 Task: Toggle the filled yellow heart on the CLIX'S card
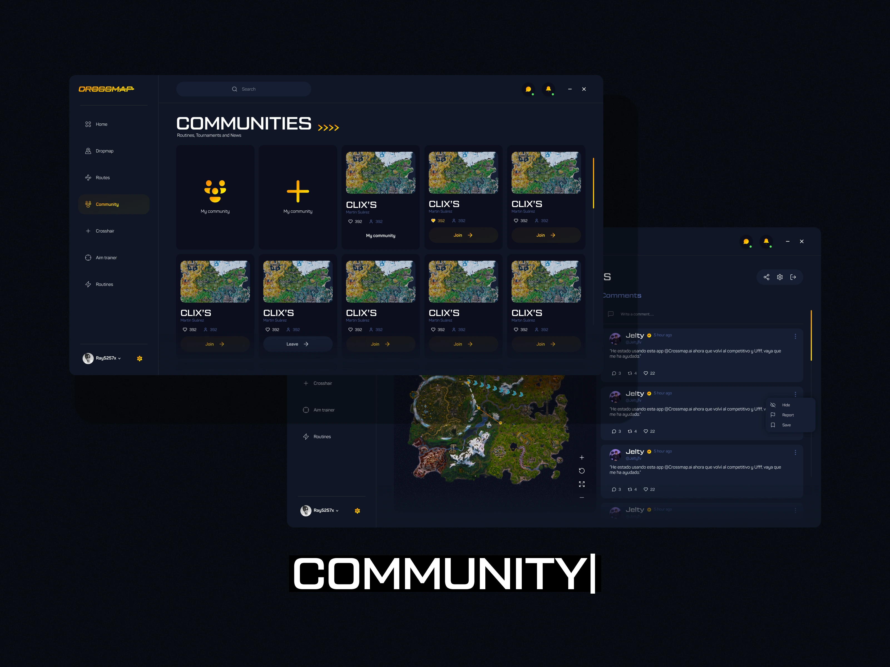click(x=433, y=221)
